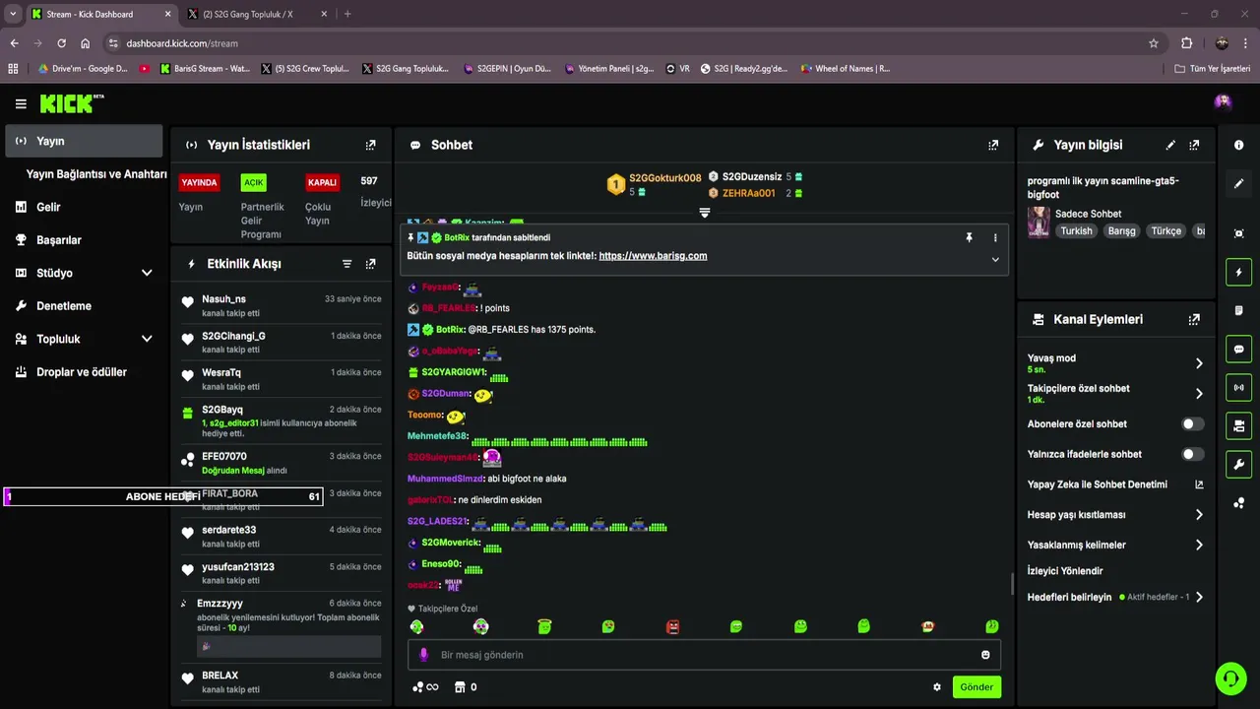The height and width of the screenshot is (709, 1260).
Task: Open the green support headset button
Action: (x=1230, y=677)
